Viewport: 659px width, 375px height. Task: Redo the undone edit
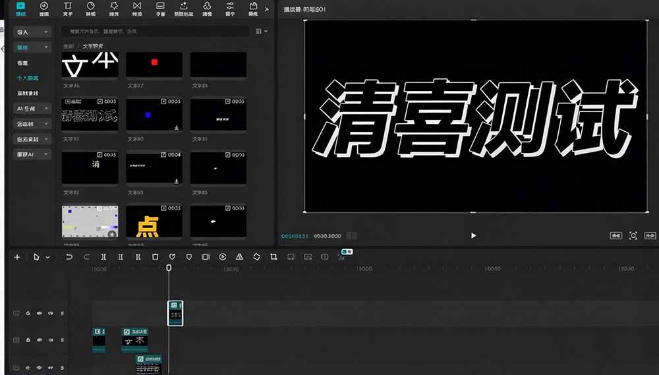point(86,257)
